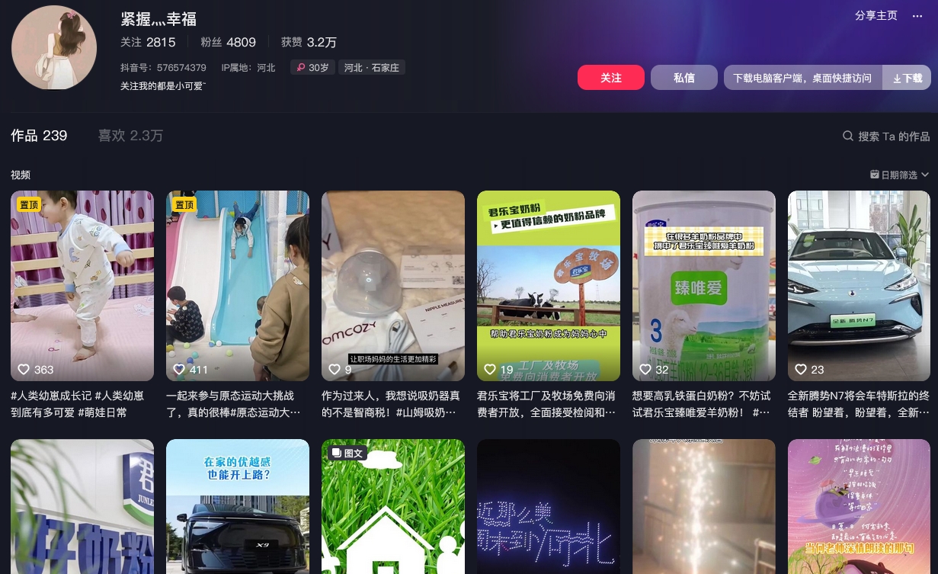
Task: Click the 河北 · 石家庄 location tag
Action: 372,68
